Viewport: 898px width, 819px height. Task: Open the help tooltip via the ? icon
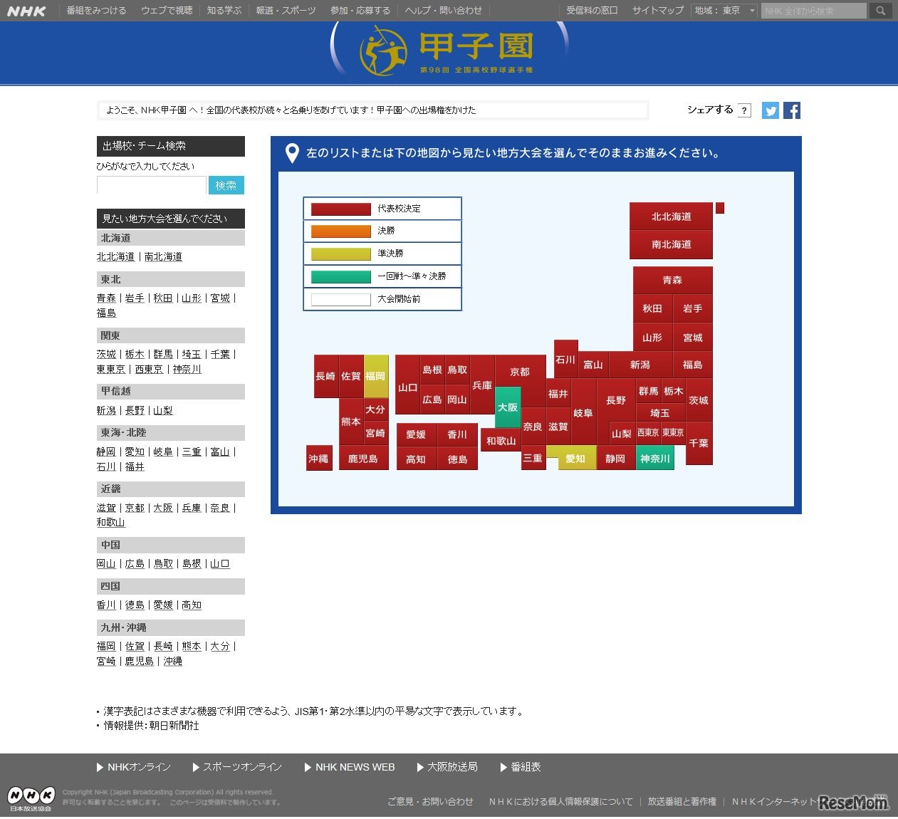(x=744, y=110)
